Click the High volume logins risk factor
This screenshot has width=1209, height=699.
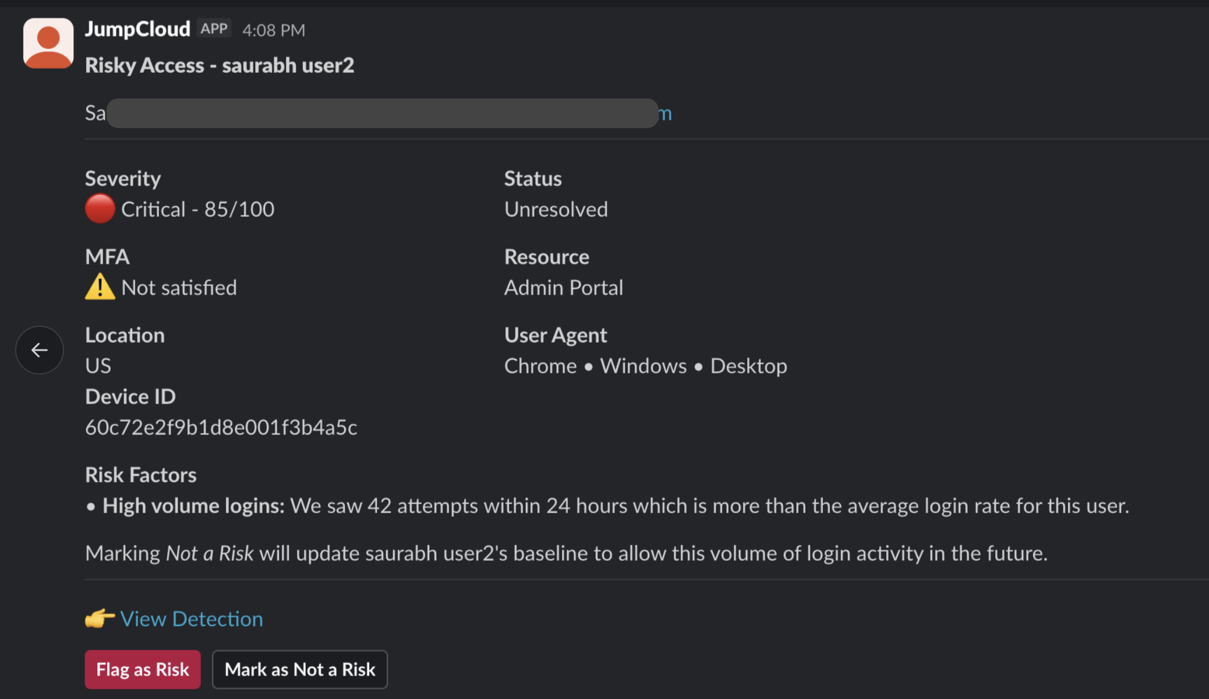[x=607, y=506]
